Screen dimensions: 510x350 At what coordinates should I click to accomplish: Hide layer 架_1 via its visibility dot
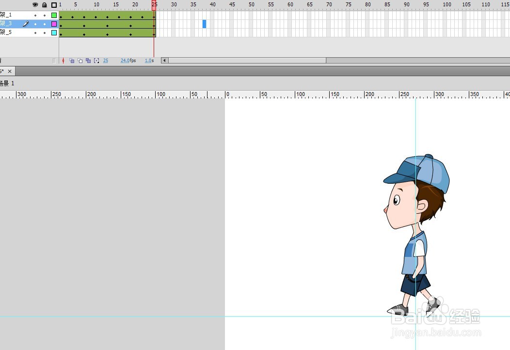tap(35, 16)
